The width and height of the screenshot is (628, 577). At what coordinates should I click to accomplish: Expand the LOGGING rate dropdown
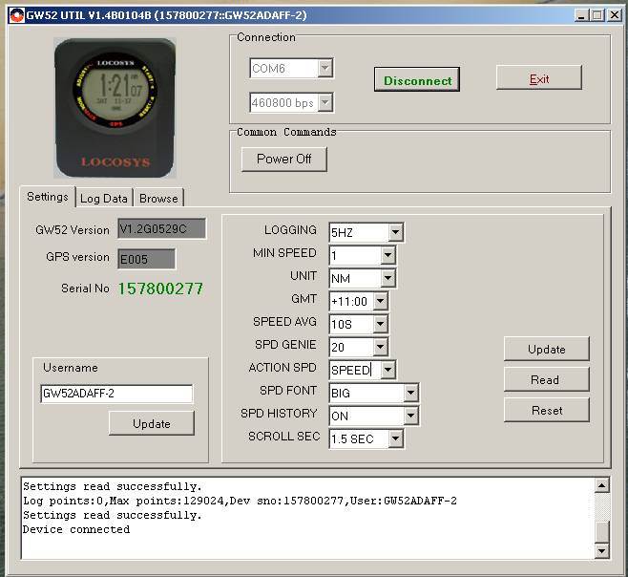[x=395, y=232]
